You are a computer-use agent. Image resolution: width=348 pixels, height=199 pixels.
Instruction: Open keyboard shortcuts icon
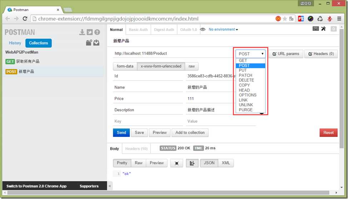coord(315,29)
